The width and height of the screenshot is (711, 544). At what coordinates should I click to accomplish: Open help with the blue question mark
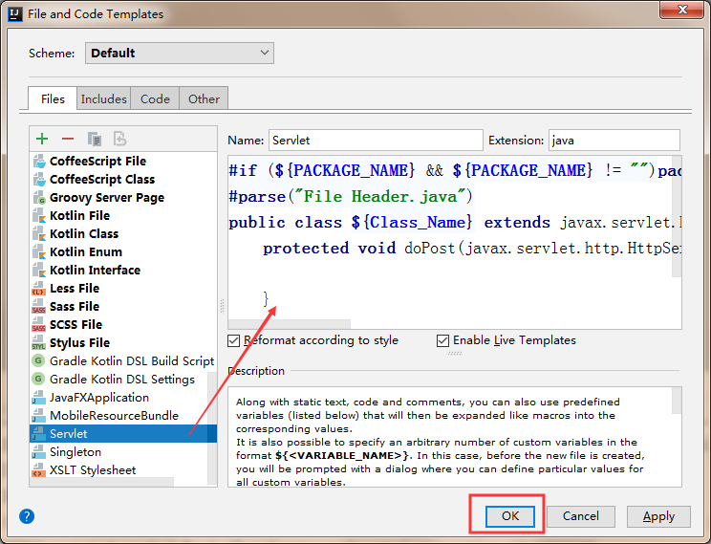(x=27, y=516)
